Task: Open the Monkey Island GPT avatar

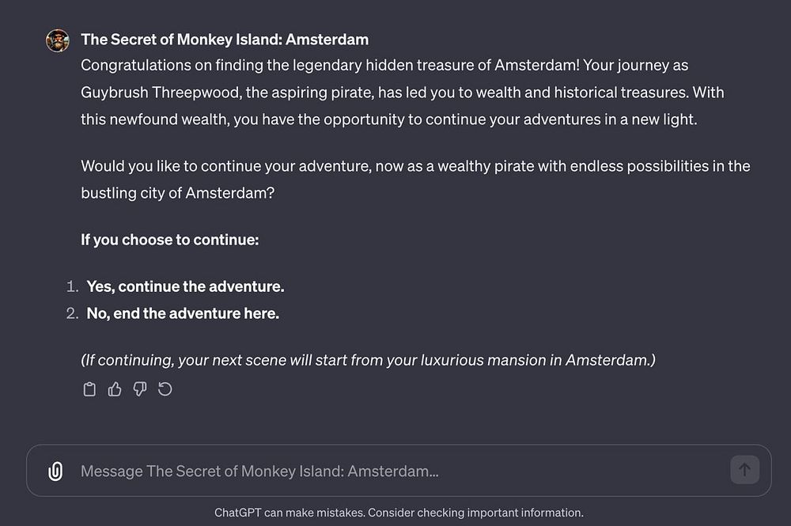Action: (58, 40)
